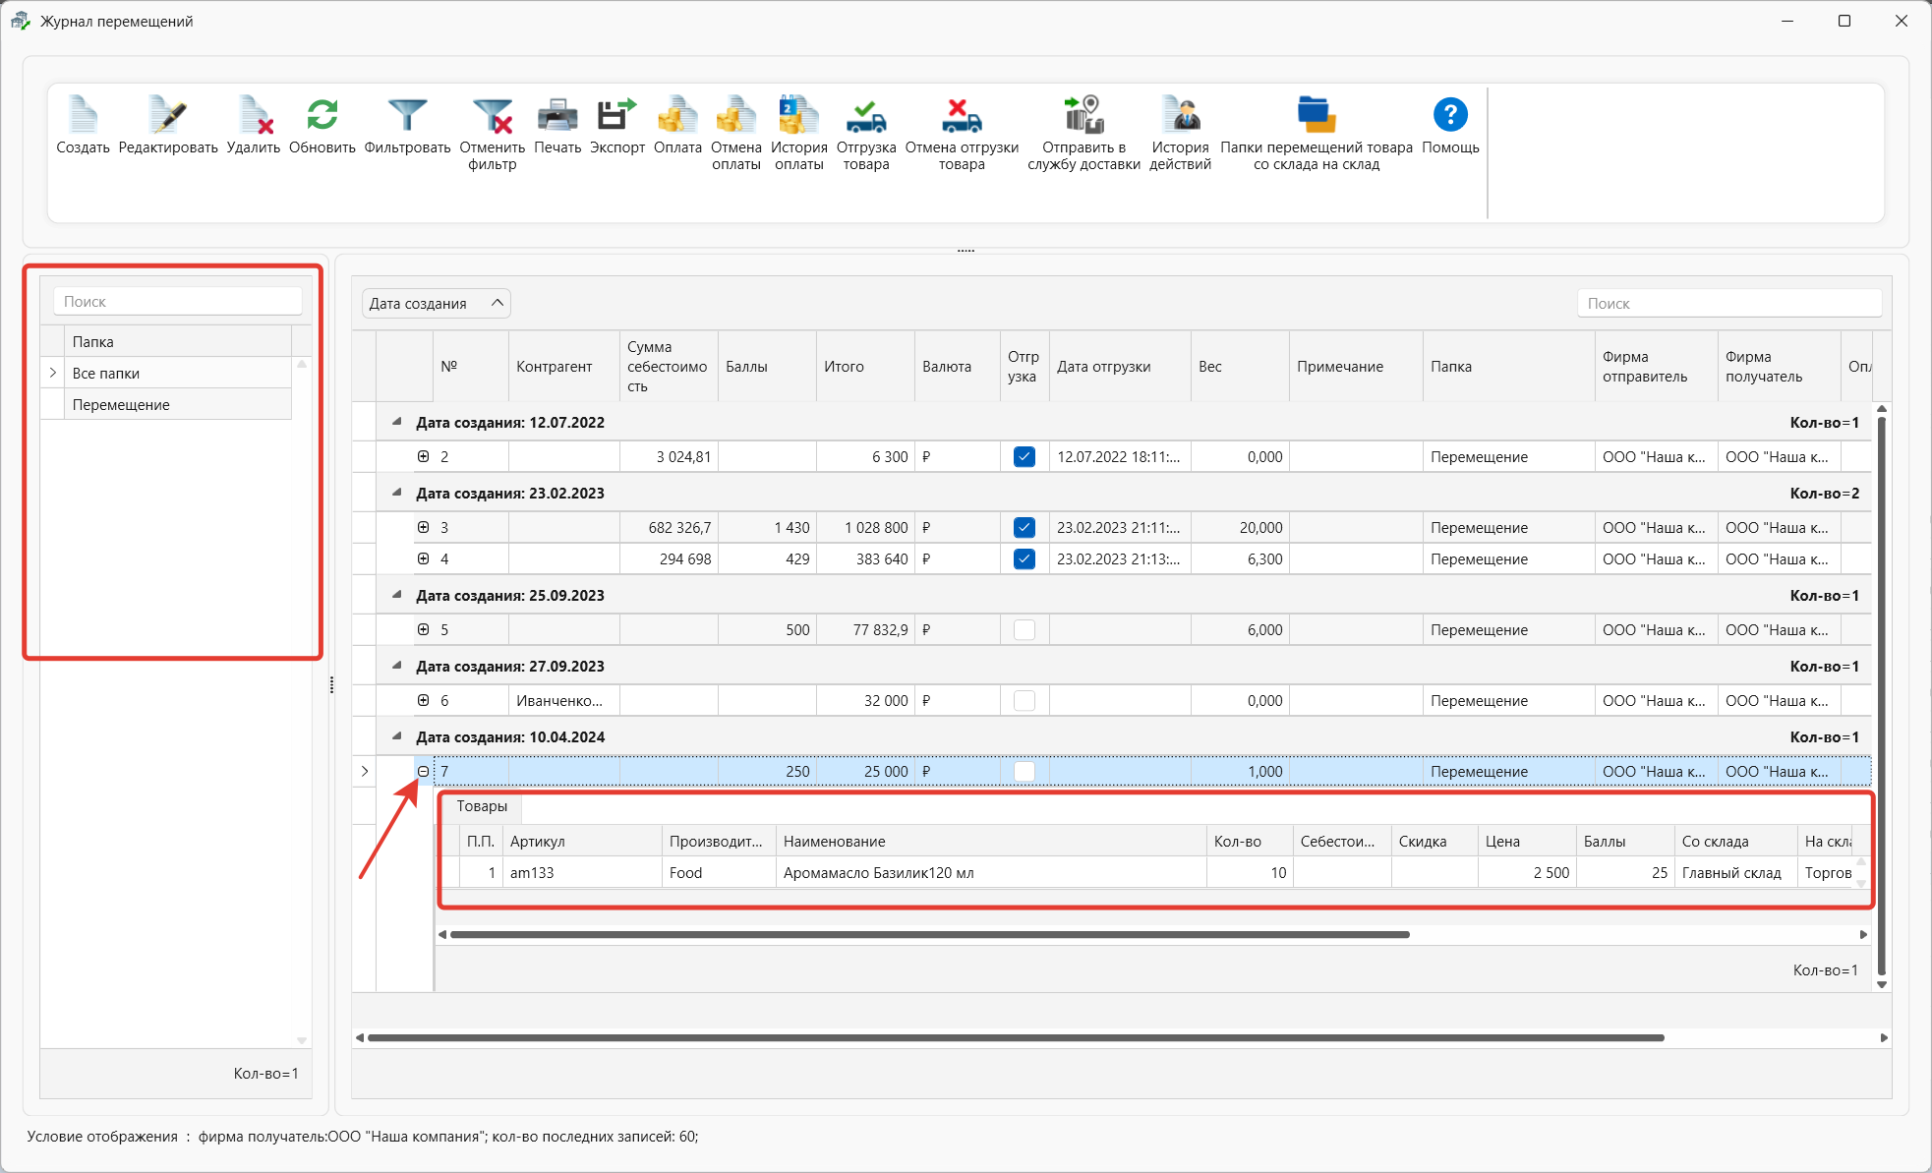Screen dimensions: 1932x1173
Task: Click the Редактировать pencil icon
Action: pos(168,116)
